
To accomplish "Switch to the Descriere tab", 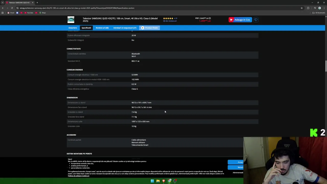I will tap(73, 28).
